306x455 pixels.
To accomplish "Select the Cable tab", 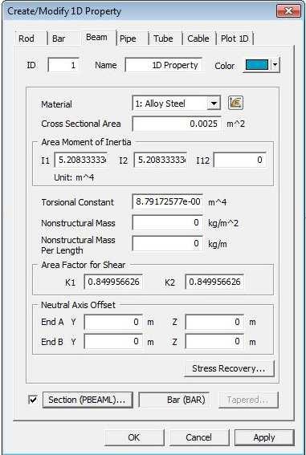I will pyautogui.click(x=198, y=39).
